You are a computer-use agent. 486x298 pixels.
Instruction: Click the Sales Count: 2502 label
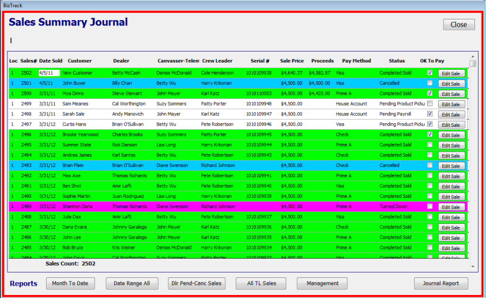click(x=70, y=263)
